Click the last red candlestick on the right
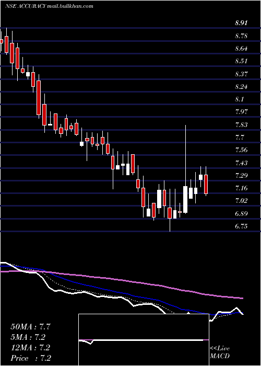The width and height of the screenshot is (261, 366). click(x=206, y=184)
